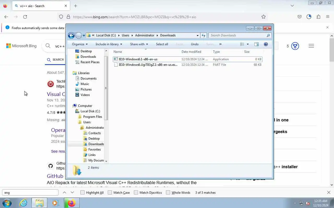Click Select all in Explorer toolbar

[162, 44]
